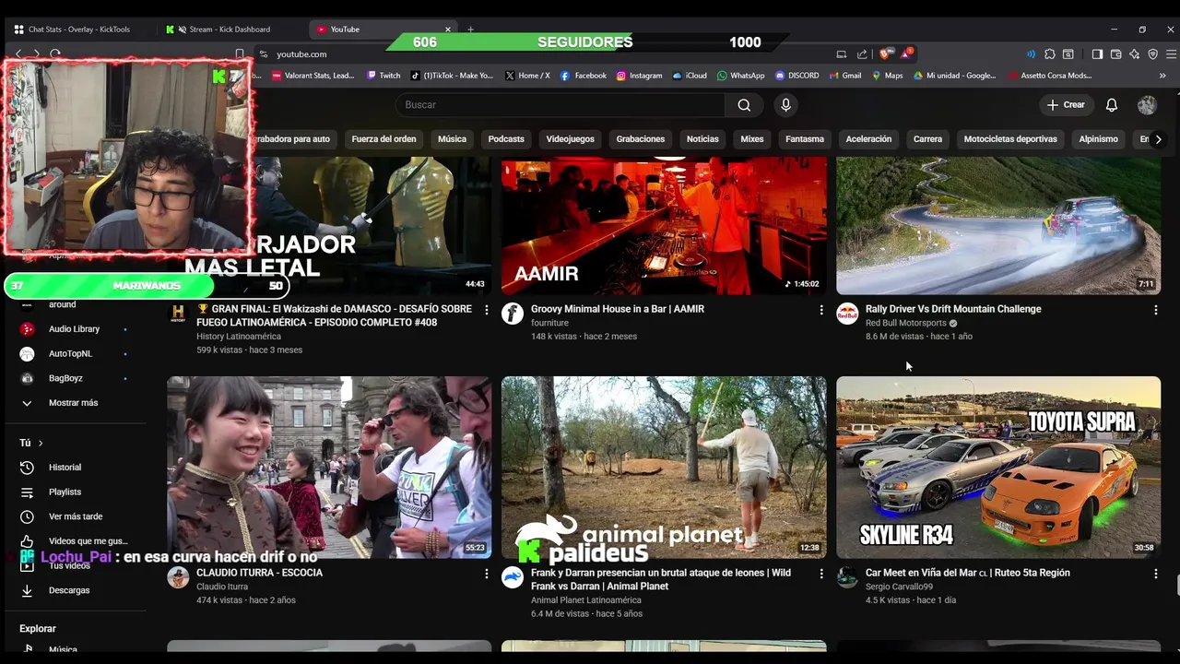Open options menu for Frank y Darran video

coord(821,574)
